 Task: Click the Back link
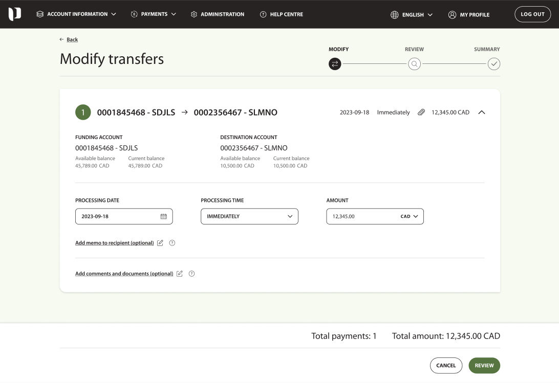click(x=72, y=39)
